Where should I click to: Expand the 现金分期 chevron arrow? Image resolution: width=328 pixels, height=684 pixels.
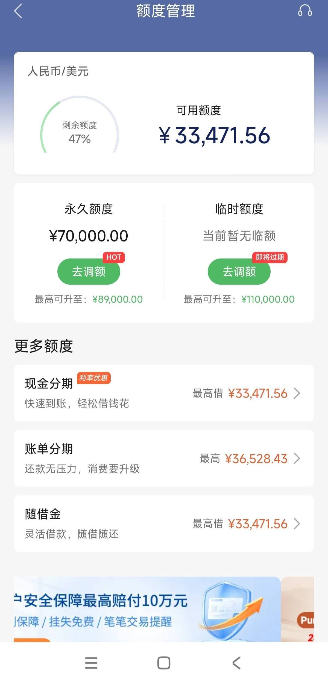(x=297, y=393)
